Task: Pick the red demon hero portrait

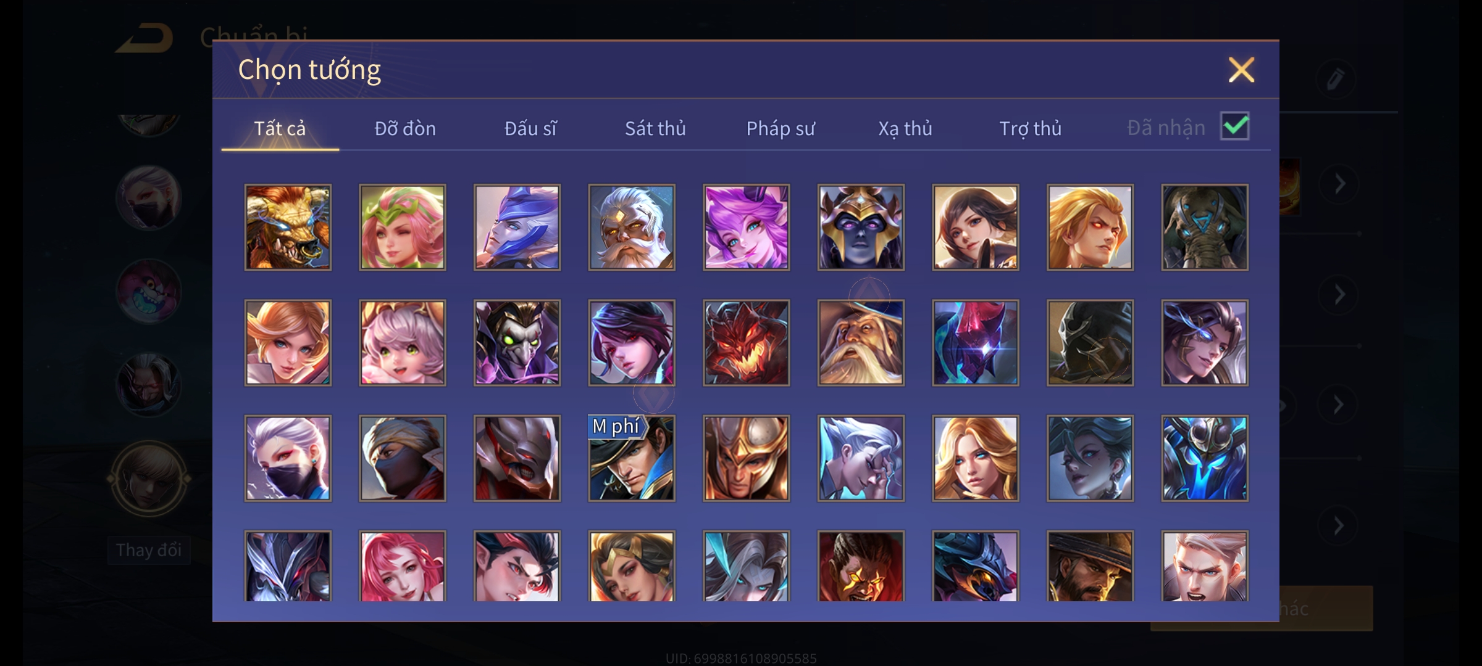Action: [x=747, y=343]
